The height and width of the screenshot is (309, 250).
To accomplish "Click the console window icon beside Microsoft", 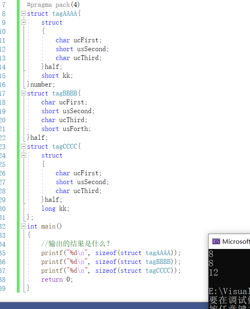I will click(216, 241).
